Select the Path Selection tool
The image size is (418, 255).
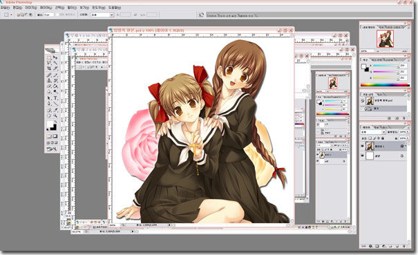49,97
